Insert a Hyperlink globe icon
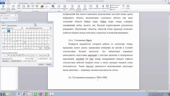The width and height of the screenshot is (170, 96). 53,7
